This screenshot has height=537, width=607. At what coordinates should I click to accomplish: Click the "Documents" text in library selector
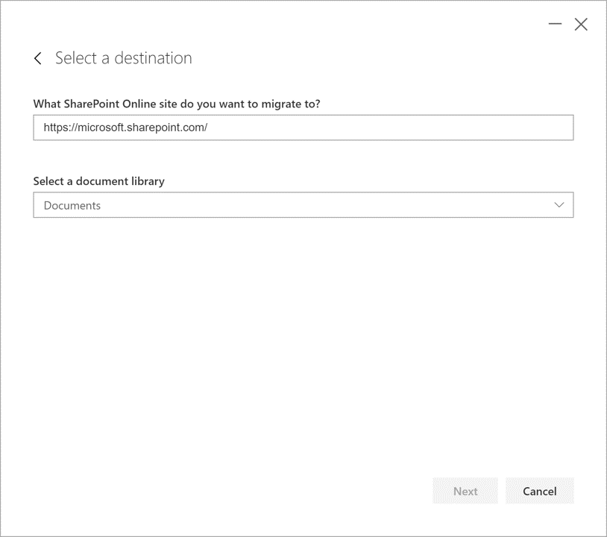coord(72,205)
